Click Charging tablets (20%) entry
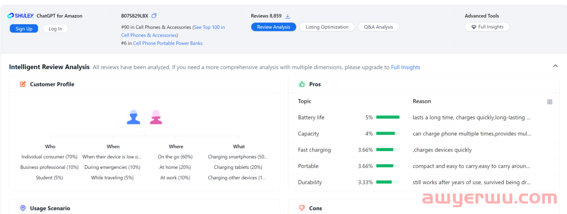 point(238,167)
